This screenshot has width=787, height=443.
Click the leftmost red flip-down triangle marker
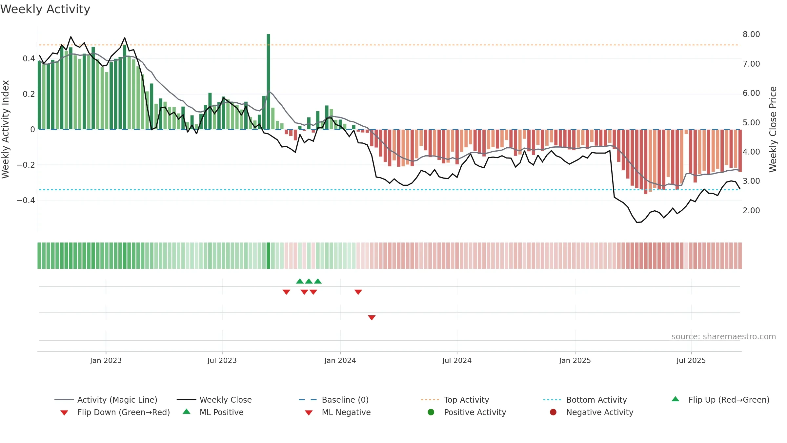(x=286, y=292)
